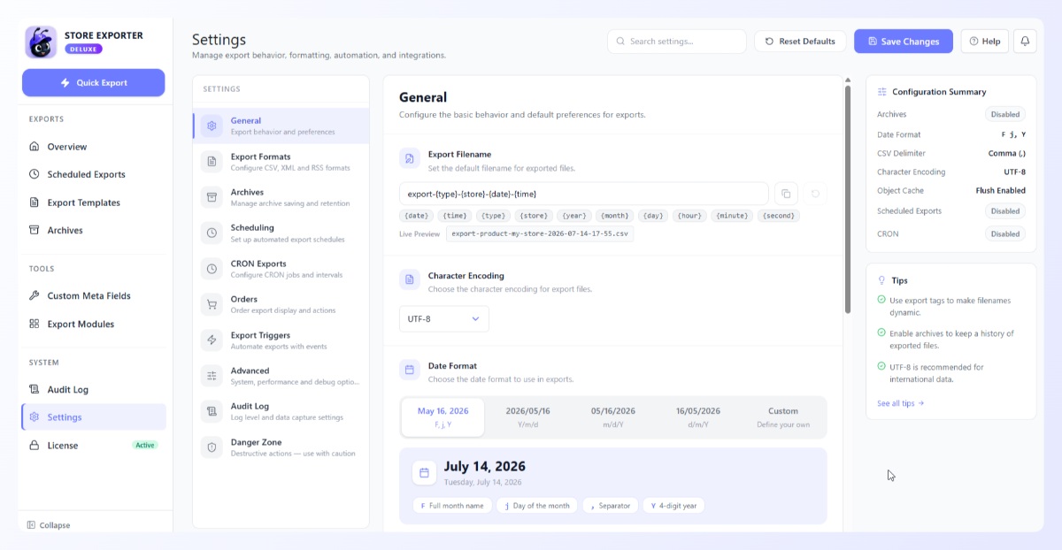Insert the {store} filename tag
Screen dimensions: 1062x550
(533, 216)
